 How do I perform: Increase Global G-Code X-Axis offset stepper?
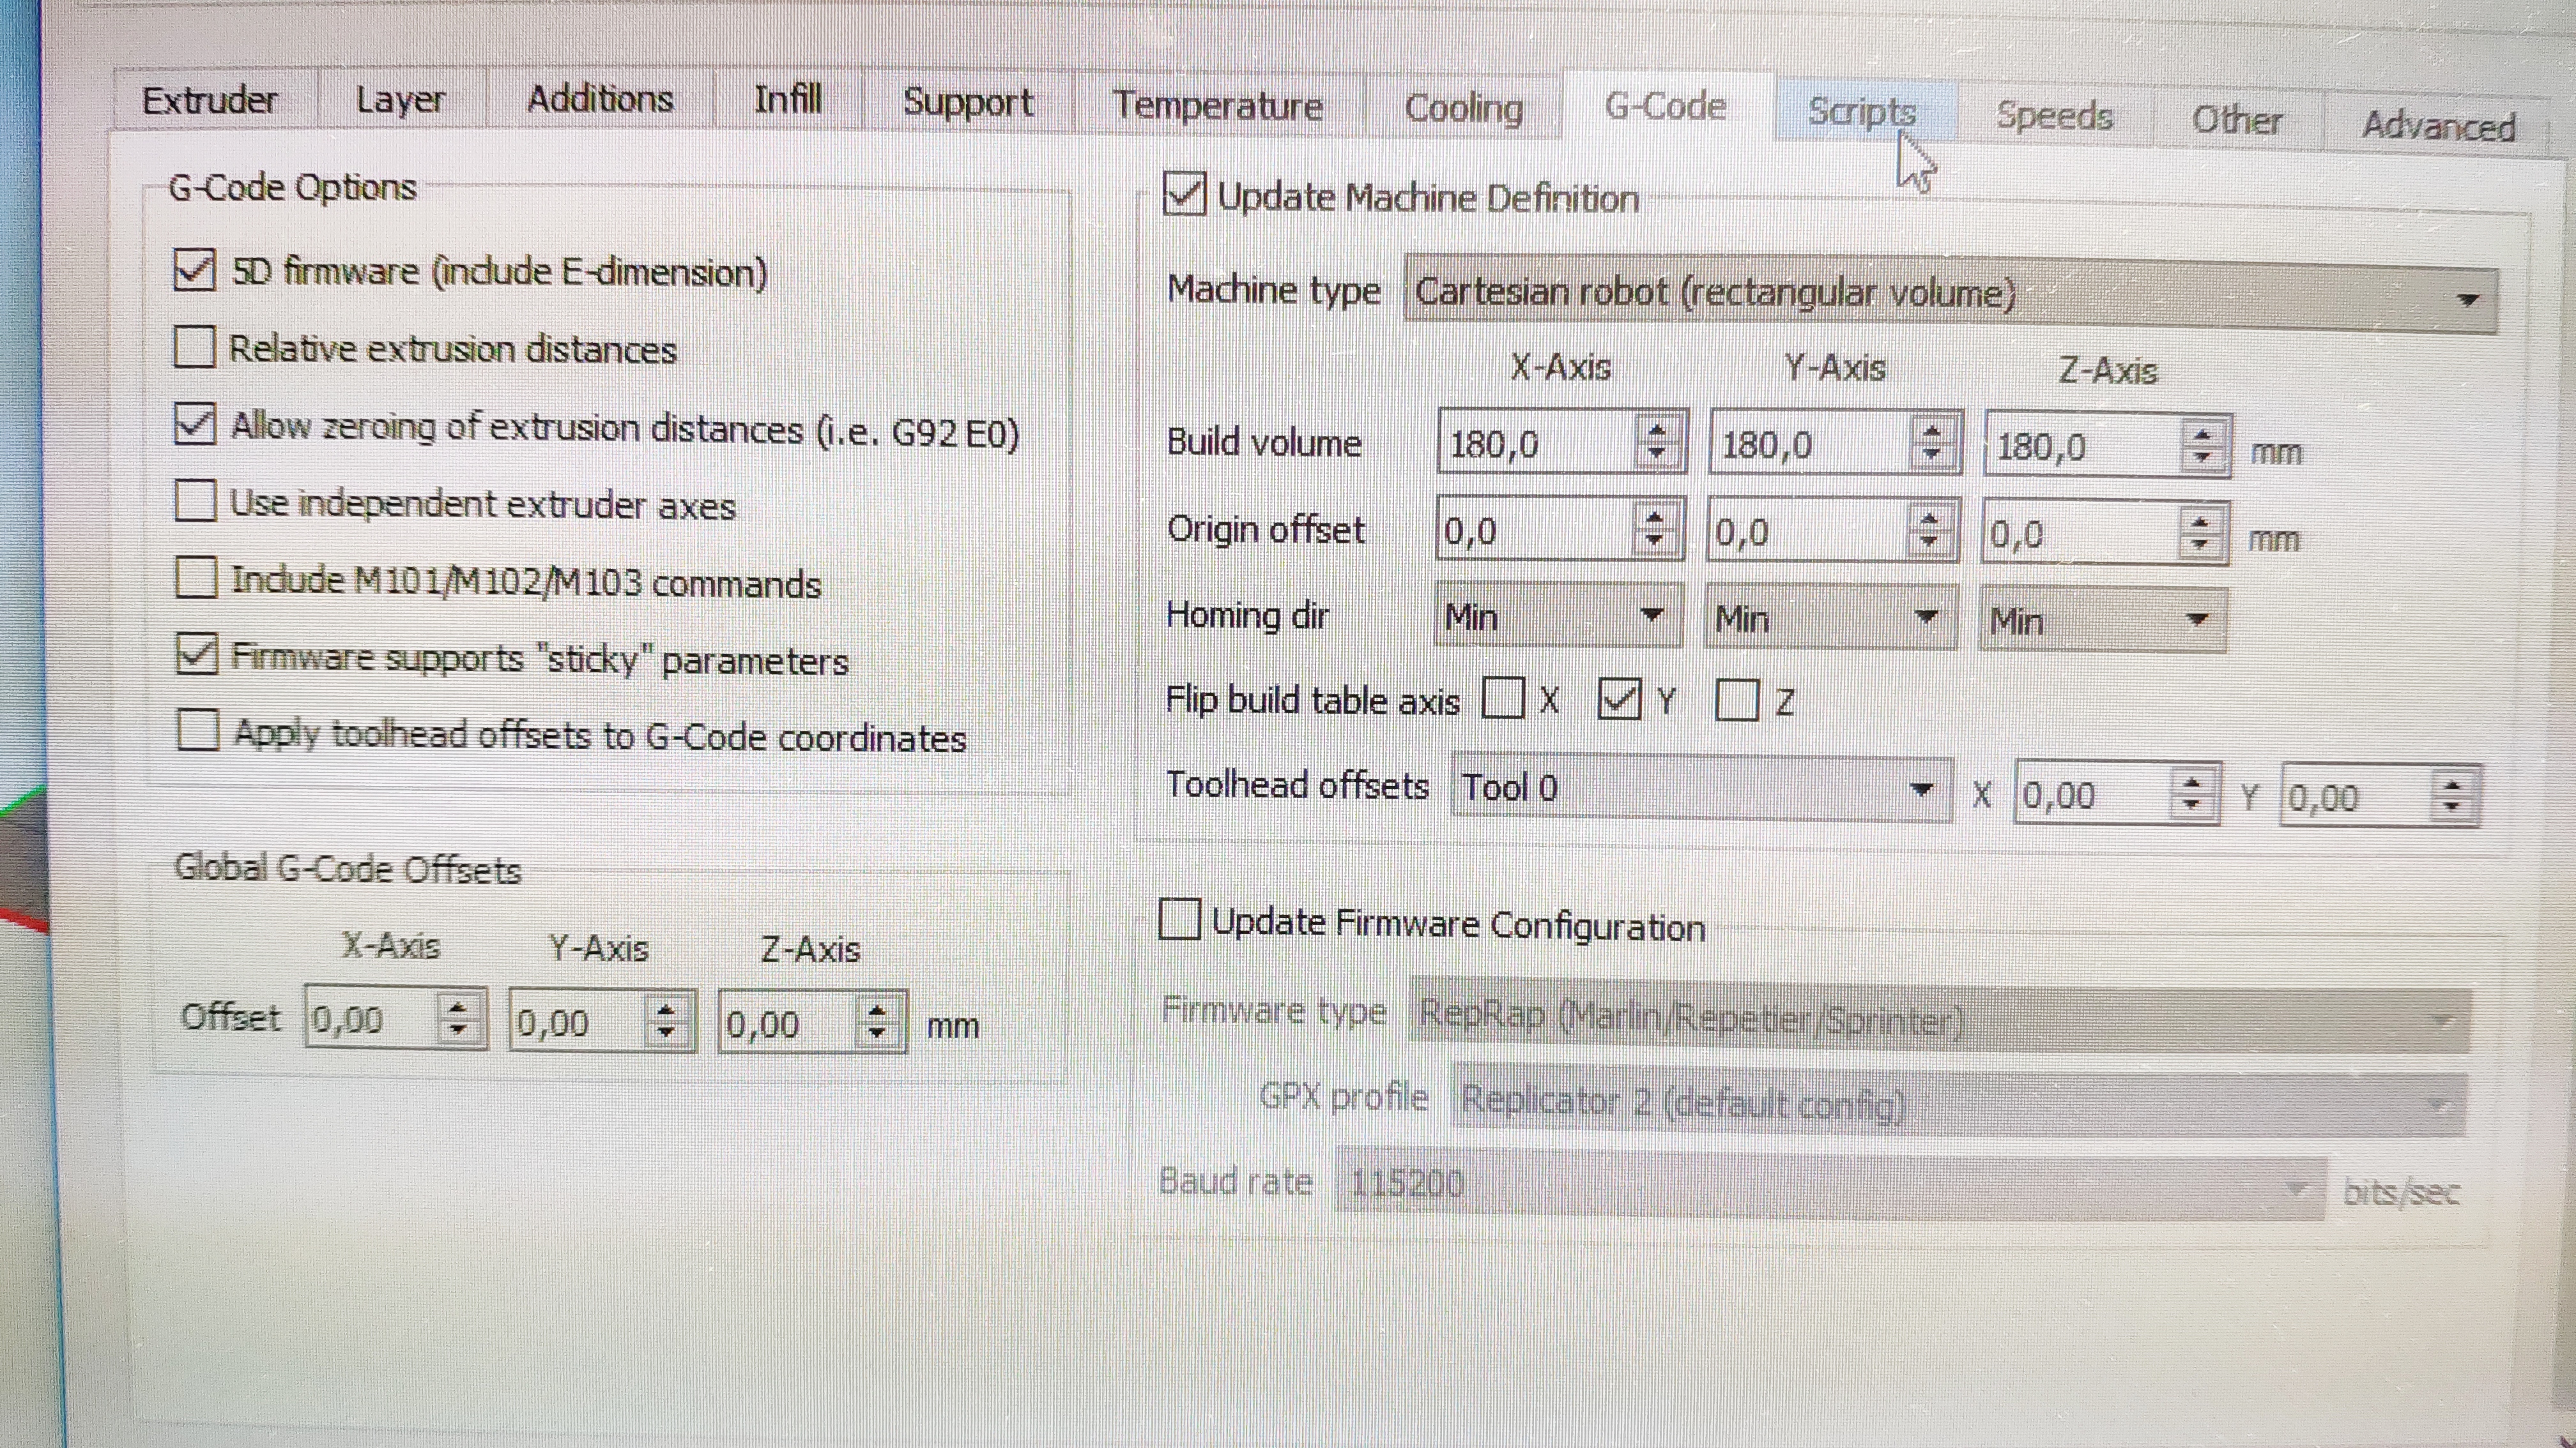click(x=458, y=1008)
